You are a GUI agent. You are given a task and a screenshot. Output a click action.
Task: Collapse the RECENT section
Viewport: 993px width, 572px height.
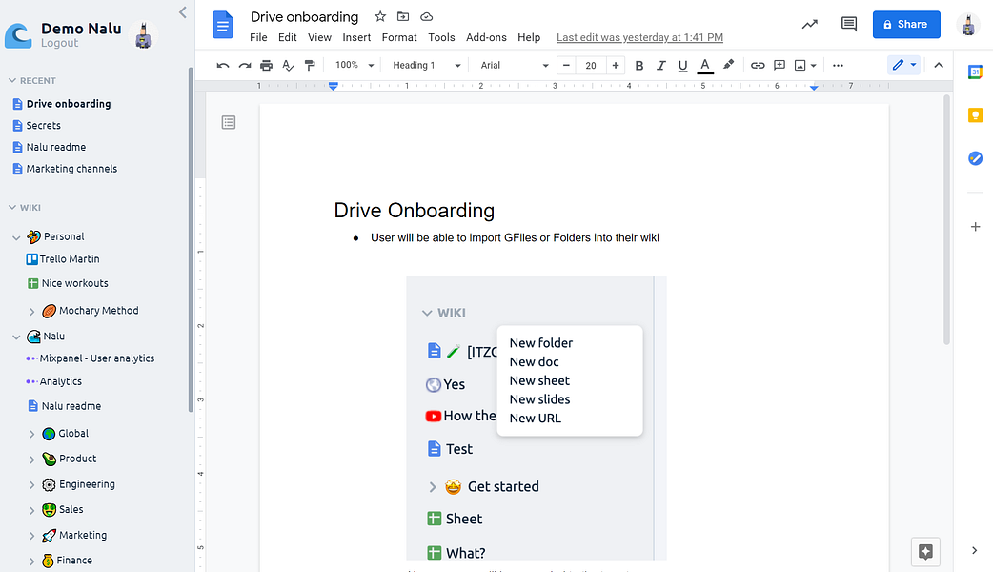click(12, 80)
